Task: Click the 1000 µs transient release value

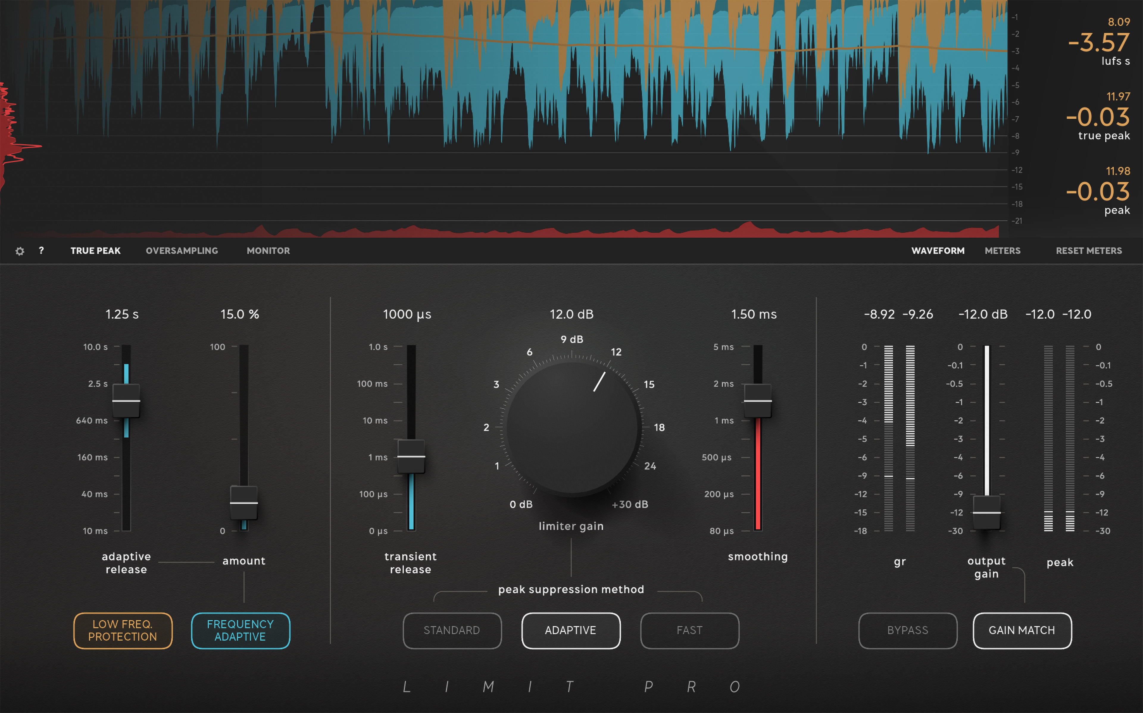Action: coord(407,315)
